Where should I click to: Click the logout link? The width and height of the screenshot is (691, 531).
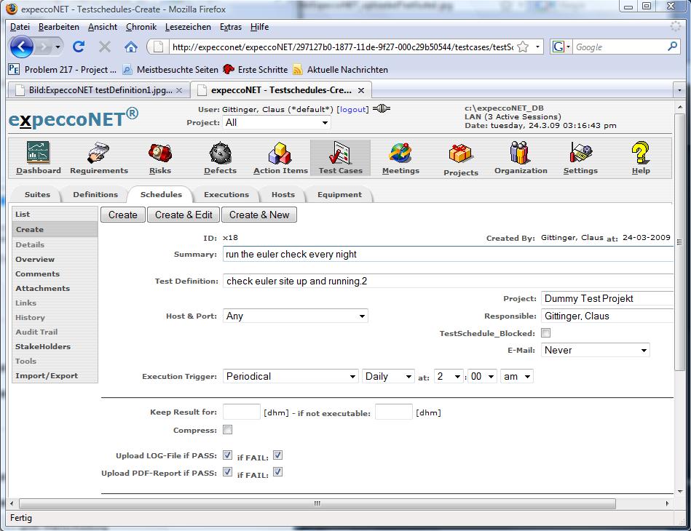click(x=352, y=109)
